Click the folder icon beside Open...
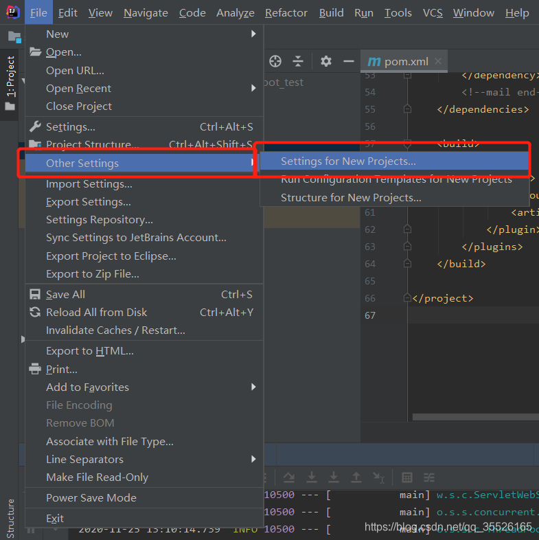 (35, 52)
